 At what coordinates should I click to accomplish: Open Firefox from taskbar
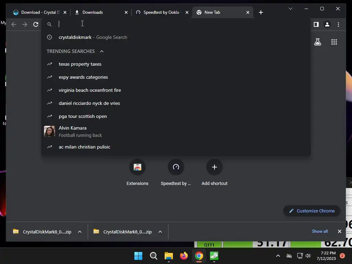pos(184,256)
